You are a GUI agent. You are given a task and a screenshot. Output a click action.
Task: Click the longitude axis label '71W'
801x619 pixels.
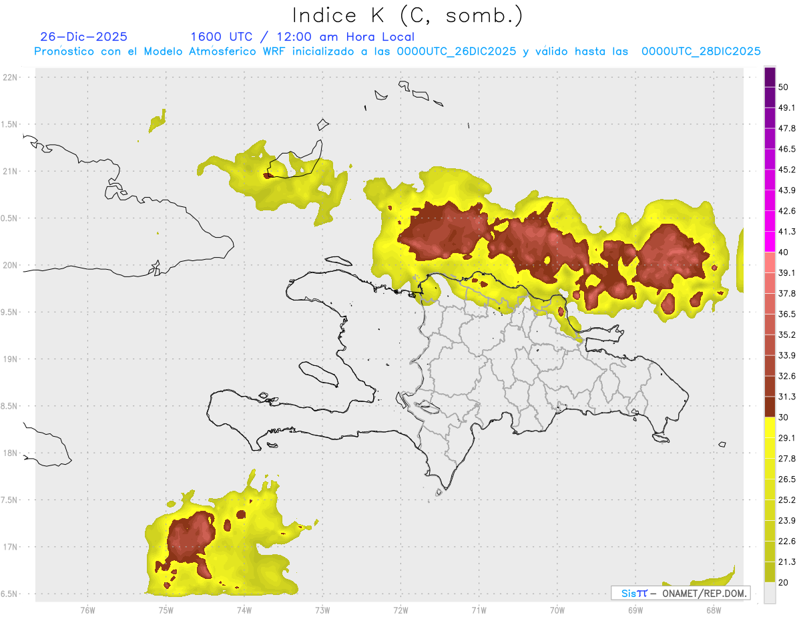(x=479, y=610)
